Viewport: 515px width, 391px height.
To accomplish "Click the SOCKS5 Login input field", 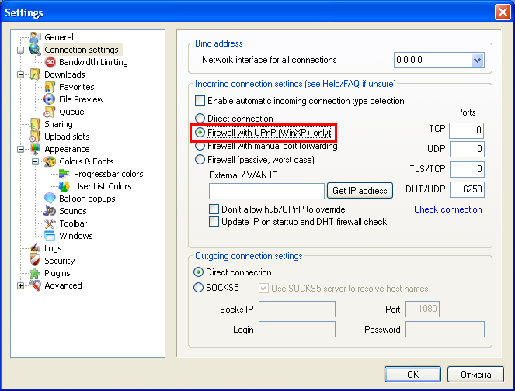I will [297, 329].
